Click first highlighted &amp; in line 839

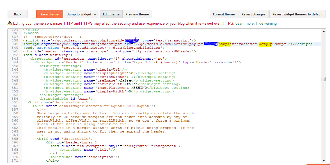click(x=224, y=44)
